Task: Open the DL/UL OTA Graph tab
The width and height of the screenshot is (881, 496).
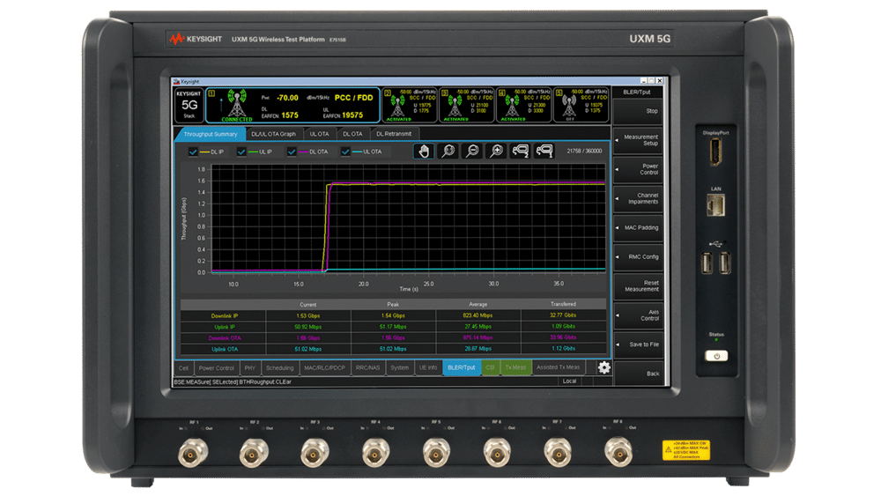Action: [x=273, y=134]
